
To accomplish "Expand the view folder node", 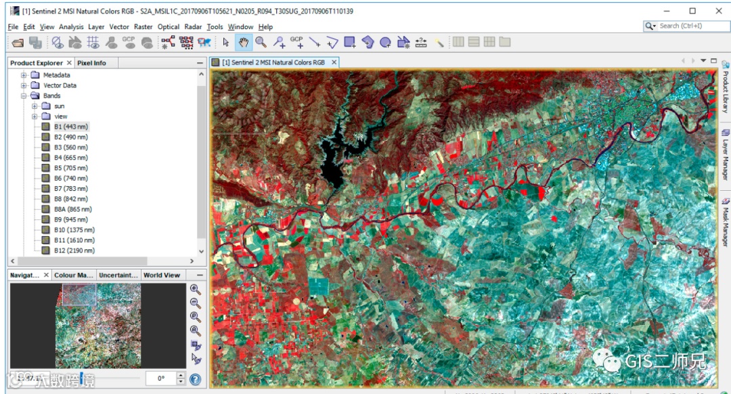I will click(x=35, y=116).
